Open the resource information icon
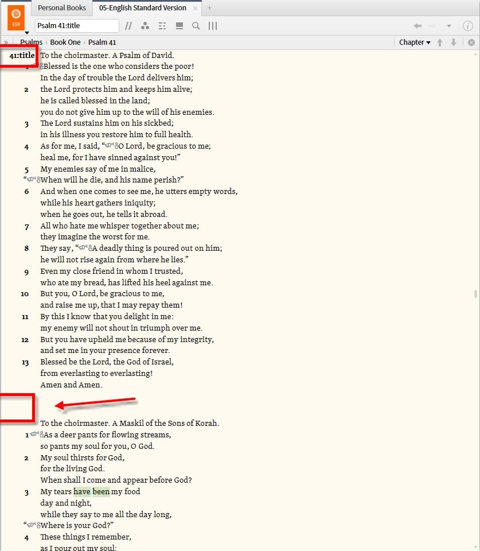 tap(468, 26)
